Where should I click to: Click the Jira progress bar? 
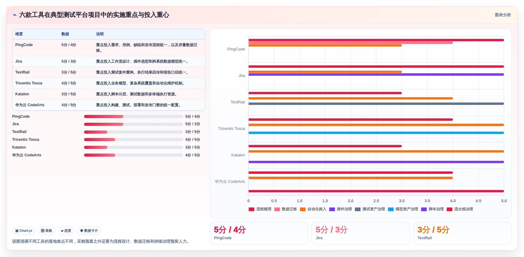click(133, 124)
